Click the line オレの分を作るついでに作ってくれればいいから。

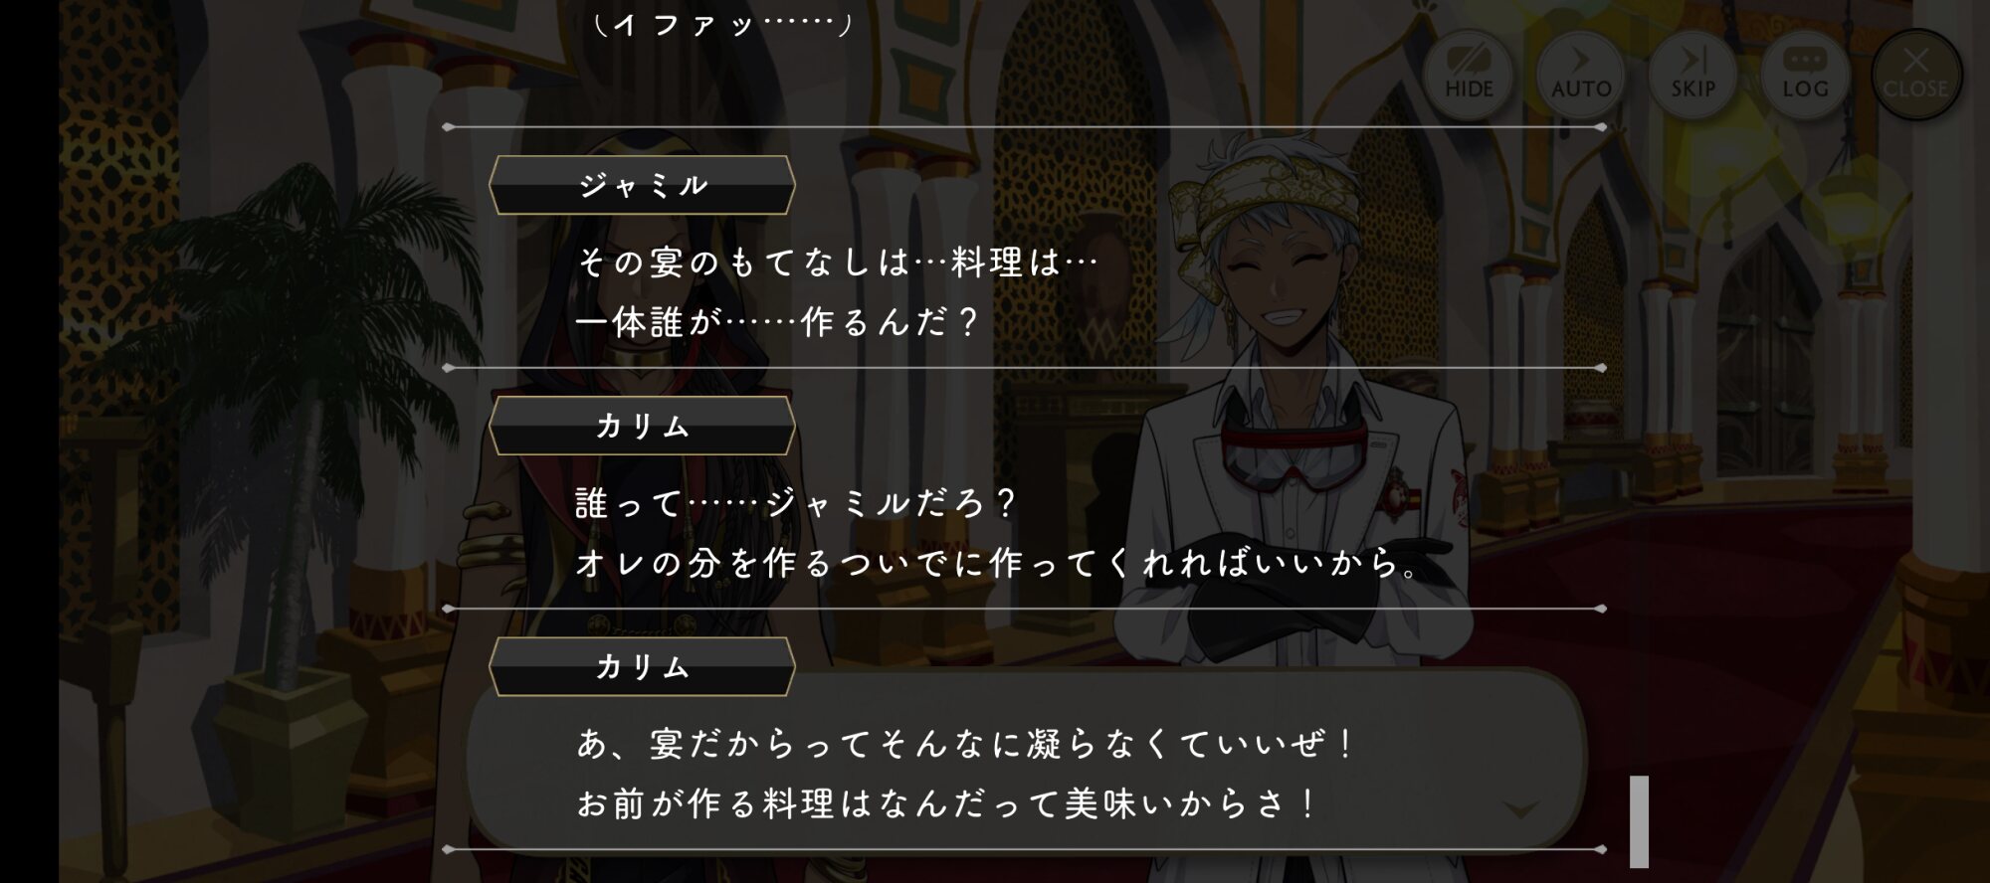[x=998, y=563]
